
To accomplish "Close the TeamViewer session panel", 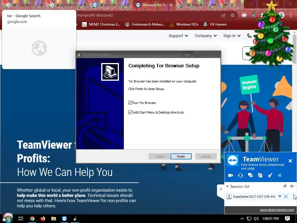I will [290, 161].
